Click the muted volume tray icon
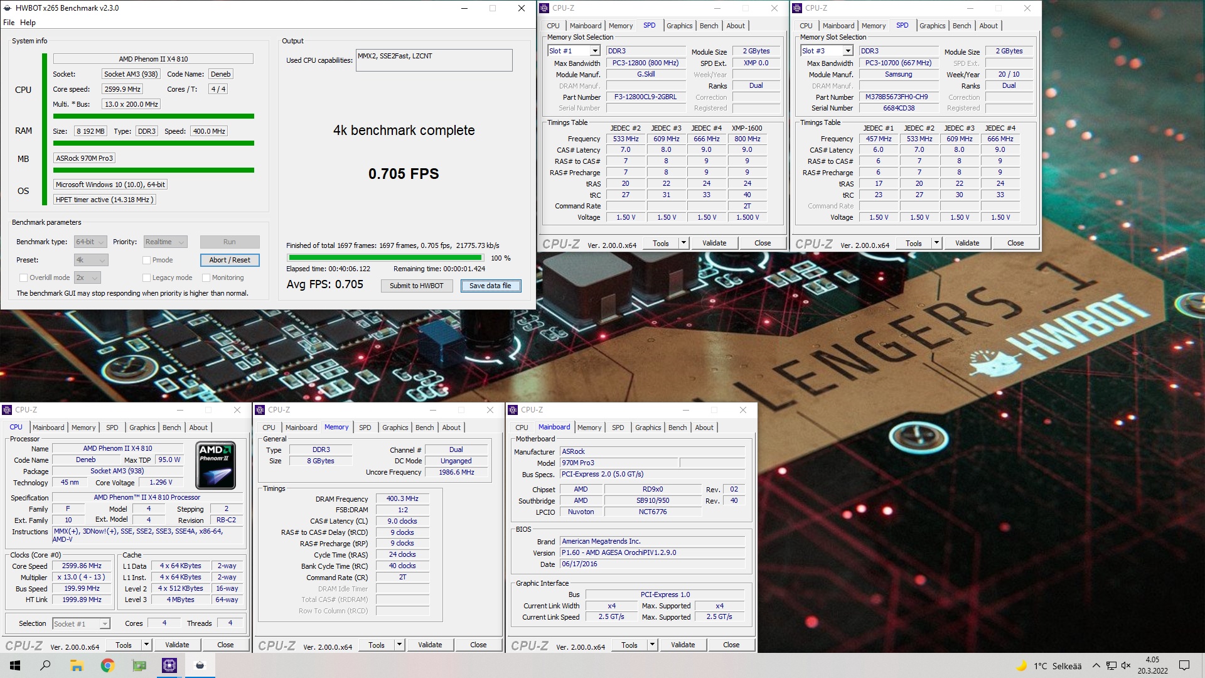This screenshot has height=678, width=1205. click(1126, 665)
